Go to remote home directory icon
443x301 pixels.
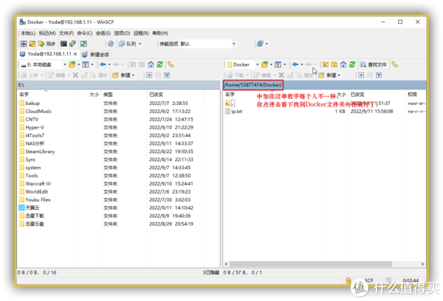343,64
